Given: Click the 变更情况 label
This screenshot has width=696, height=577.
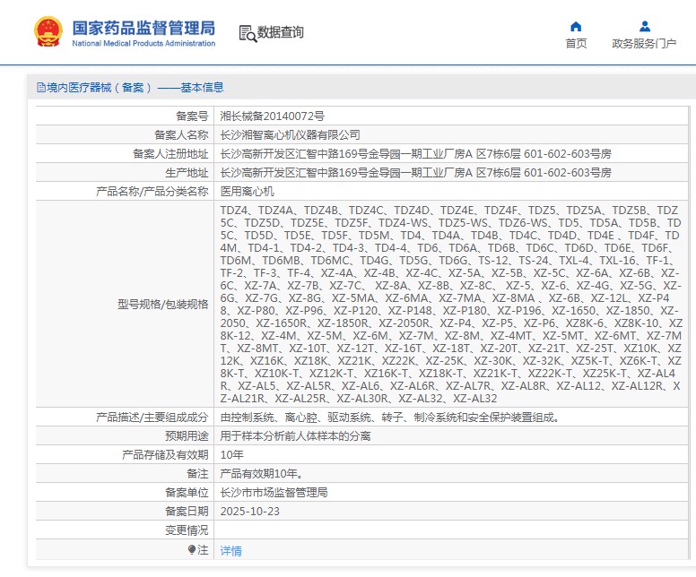Looking at the screenshot, I should click(187, 530).
